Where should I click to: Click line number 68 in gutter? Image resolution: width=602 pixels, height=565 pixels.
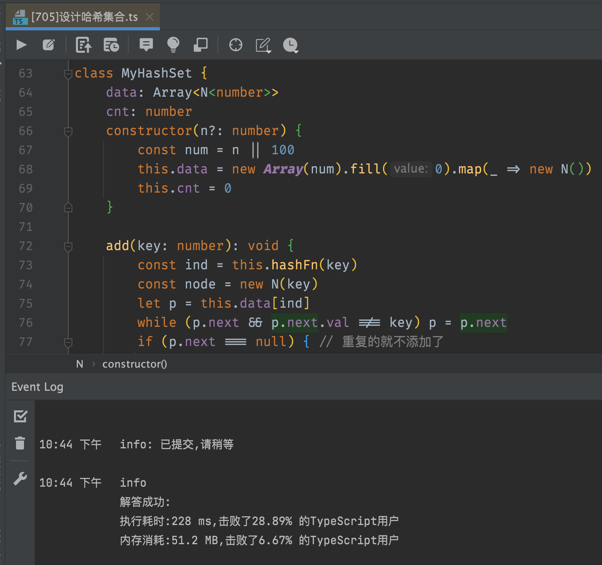26,169
